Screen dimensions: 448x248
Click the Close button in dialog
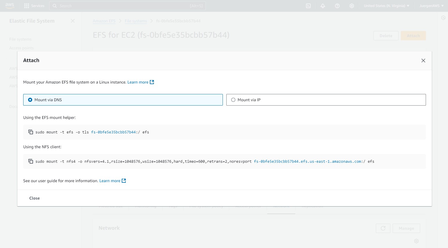click(34, 198)
